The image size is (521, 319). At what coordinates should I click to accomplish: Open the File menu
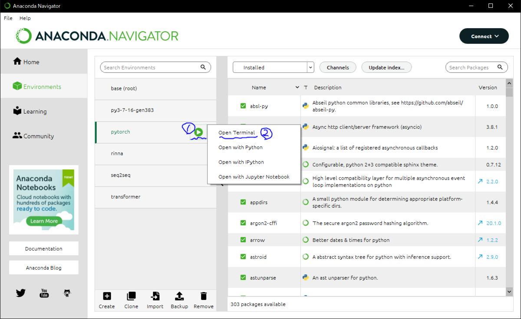[x=8, y=18]
